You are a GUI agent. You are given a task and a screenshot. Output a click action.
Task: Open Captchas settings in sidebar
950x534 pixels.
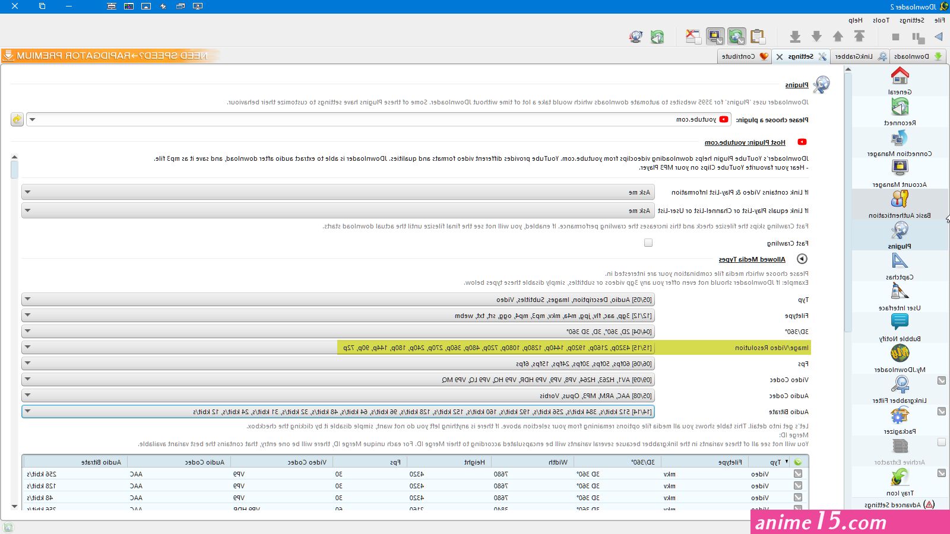point(900,266)
